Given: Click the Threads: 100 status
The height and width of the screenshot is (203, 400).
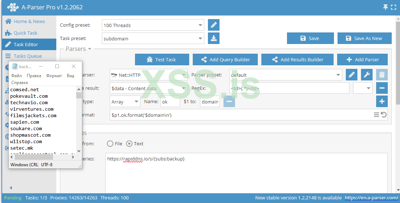Looking at the screenshot, I should pos(114,198).
